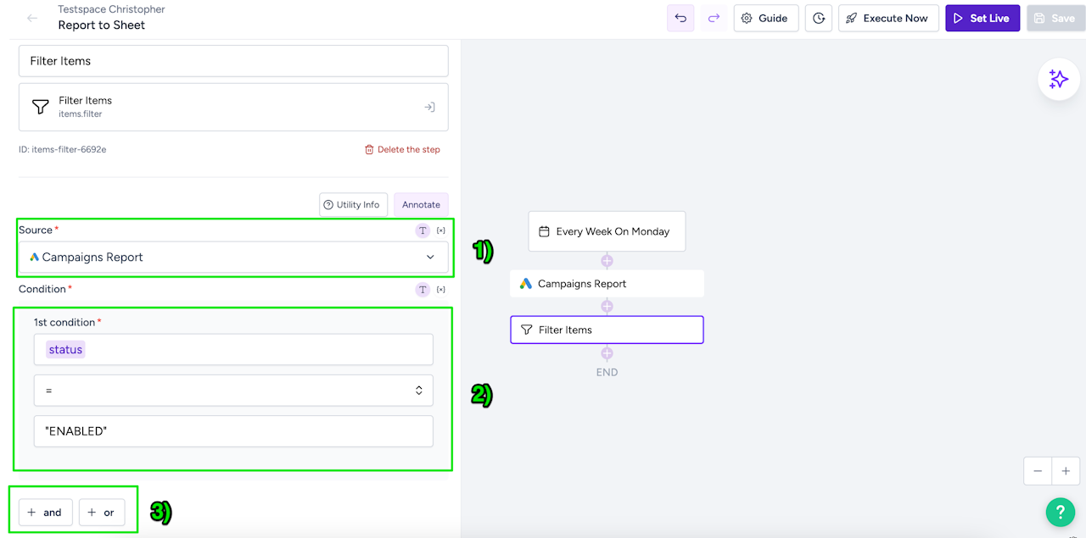Click the green help question mark
Image resolution: width=1086 pixels, height=538 pixels.
click(x=1060, y=512)
